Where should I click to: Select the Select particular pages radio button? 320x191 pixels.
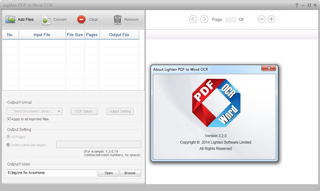point(8,145)
